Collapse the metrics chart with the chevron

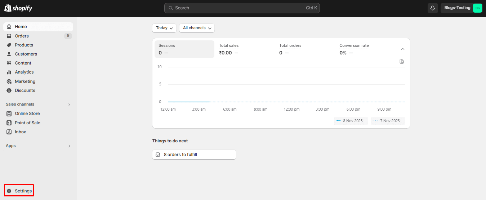coord(403,49)
